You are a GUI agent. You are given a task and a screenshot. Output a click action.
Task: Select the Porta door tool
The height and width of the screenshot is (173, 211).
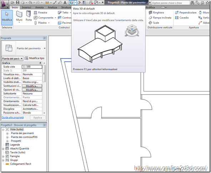point(29,16)
